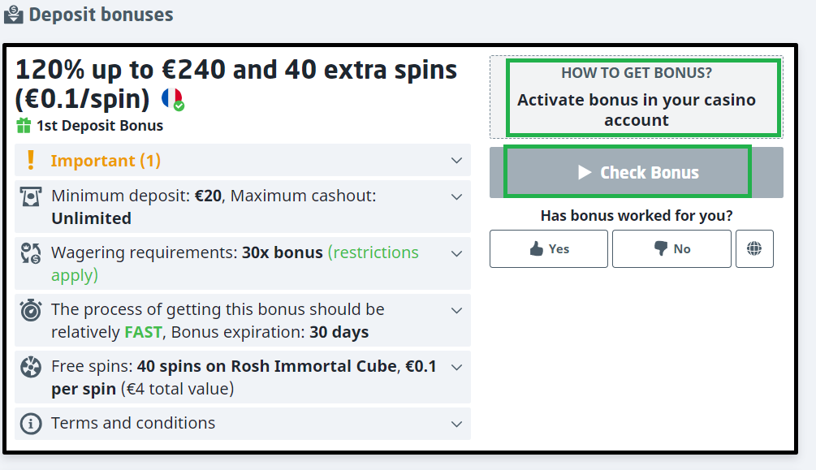
Task: Expand the Minimum deposit row chevron
Action: [456, 196]
